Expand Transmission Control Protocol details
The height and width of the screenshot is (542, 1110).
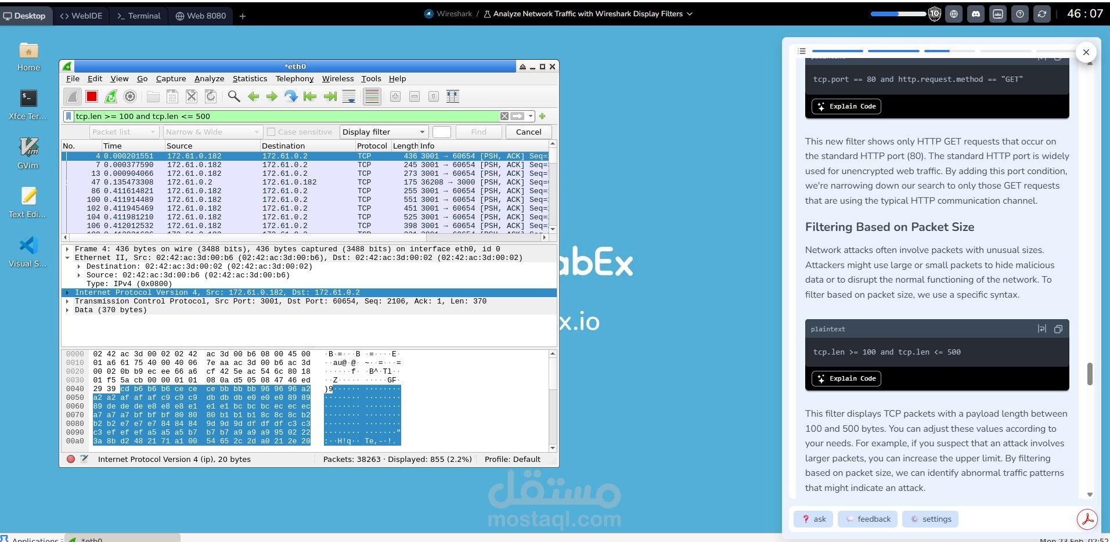[68, 301]
